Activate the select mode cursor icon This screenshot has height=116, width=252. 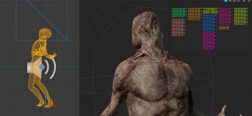226,1
